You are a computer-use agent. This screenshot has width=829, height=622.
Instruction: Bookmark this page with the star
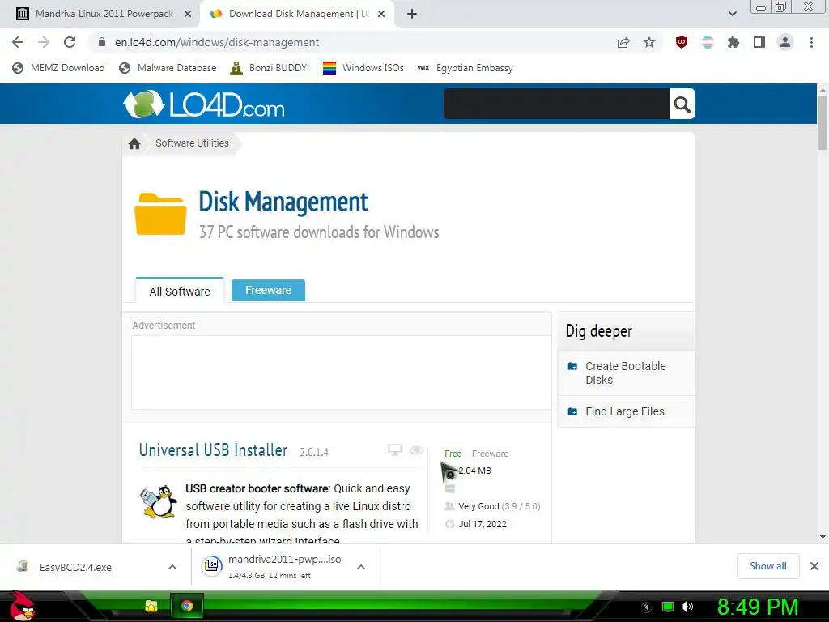649,42
